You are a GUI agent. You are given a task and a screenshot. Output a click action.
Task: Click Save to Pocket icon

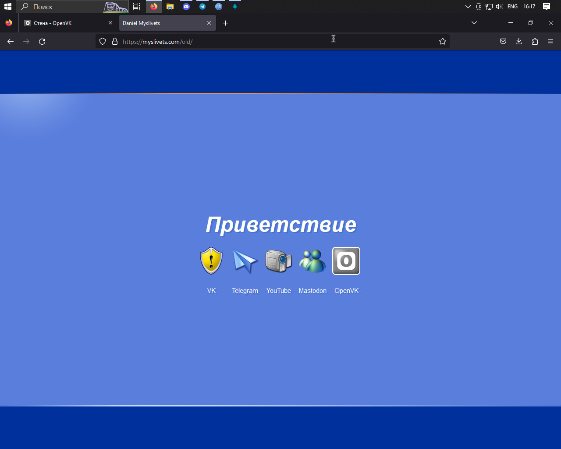pyautogui.click(x=503, y=41)
